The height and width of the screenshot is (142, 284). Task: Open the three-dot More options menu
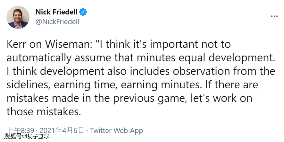(274, 16)
